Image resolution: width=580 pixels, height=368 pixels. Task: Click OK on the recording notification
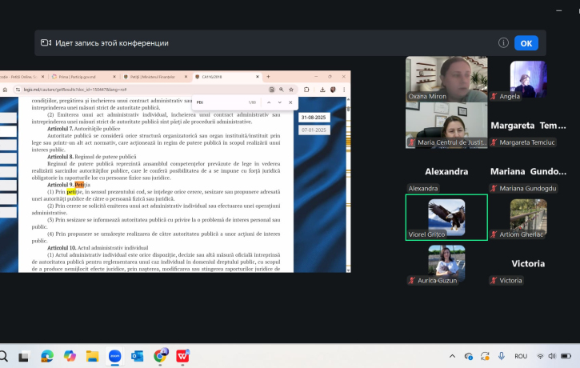(x=526, y=43)
